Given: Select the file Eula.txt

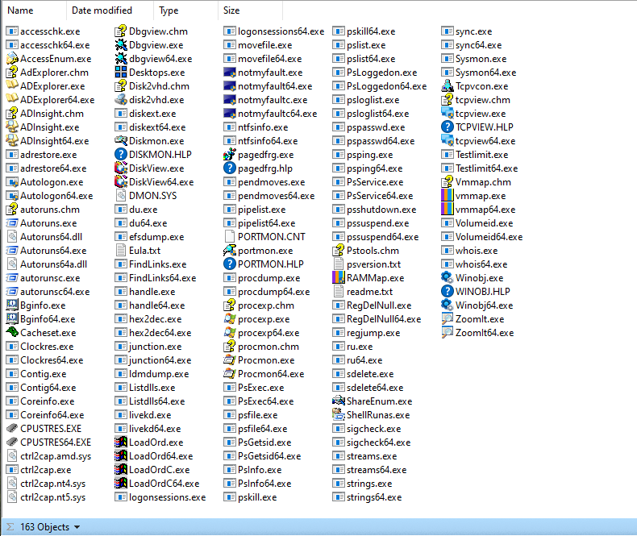Looking at the screenshot, I should tap(138, 251).
